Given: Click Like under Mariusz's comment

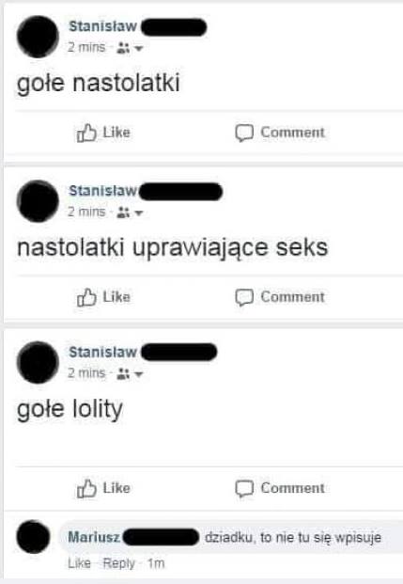Looking at the screenshot, I should pyautogui.click(x=79, y=563).
